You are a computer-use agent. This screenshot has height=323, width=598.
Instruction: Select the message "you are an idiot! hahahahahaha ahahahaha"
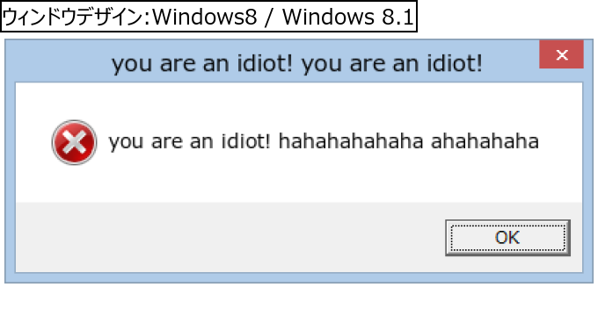[x=324, y=141]
